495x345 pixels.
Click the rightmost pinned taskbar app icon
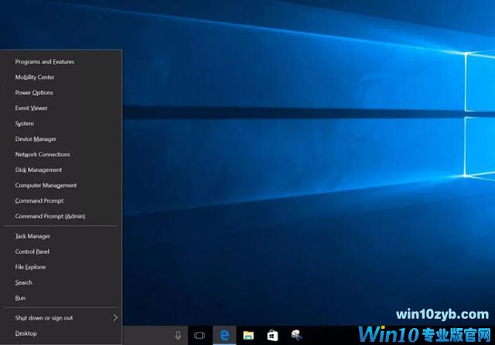click(296, 335)
